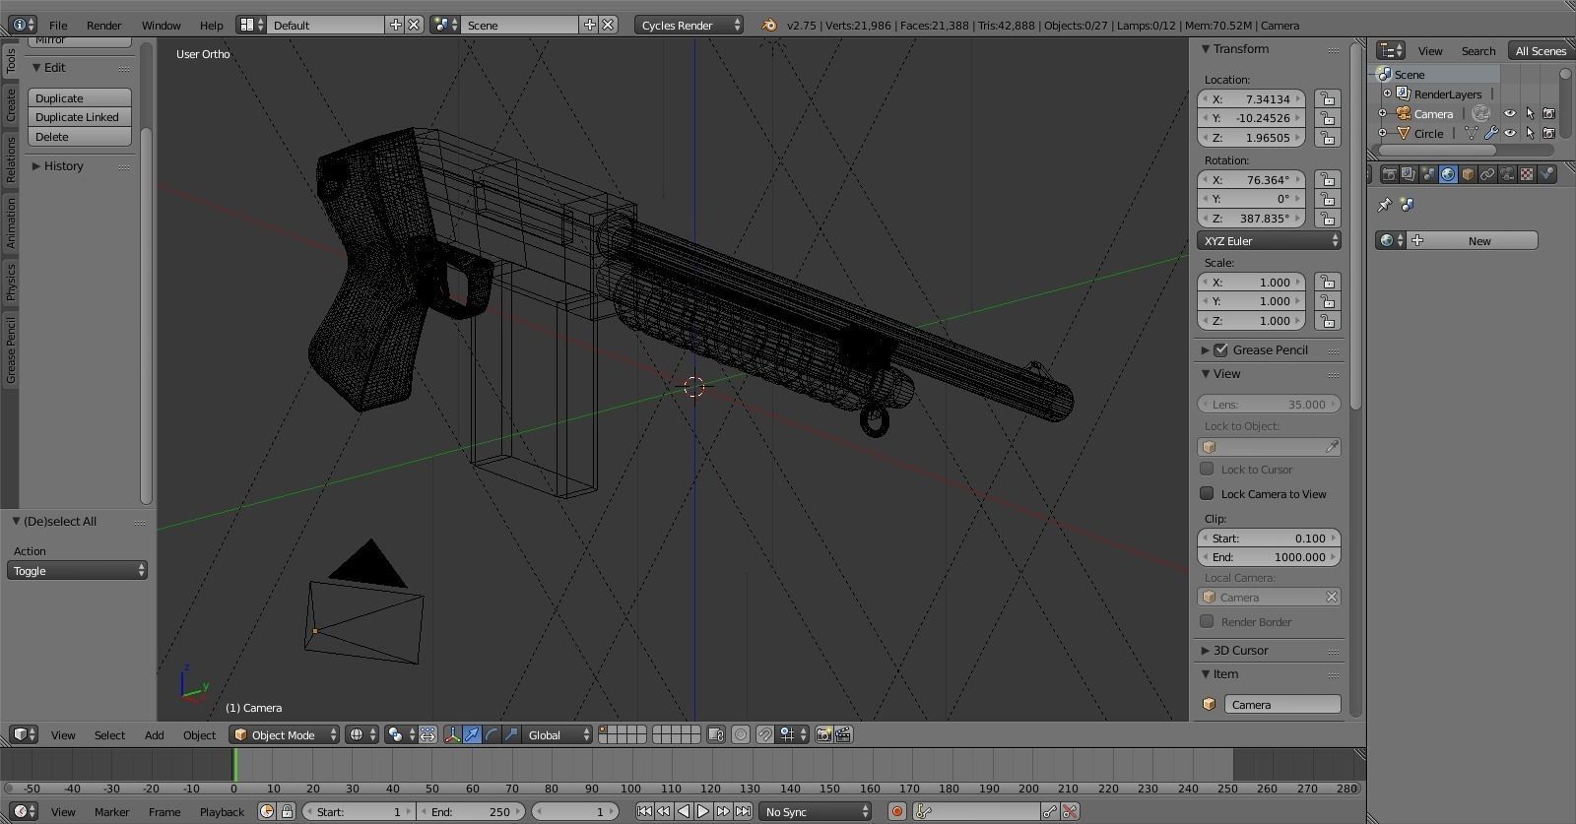This screenshot has width=1576, height=824.
Task: Open the World properties tab icon
Action: (x=1448, y=174)
